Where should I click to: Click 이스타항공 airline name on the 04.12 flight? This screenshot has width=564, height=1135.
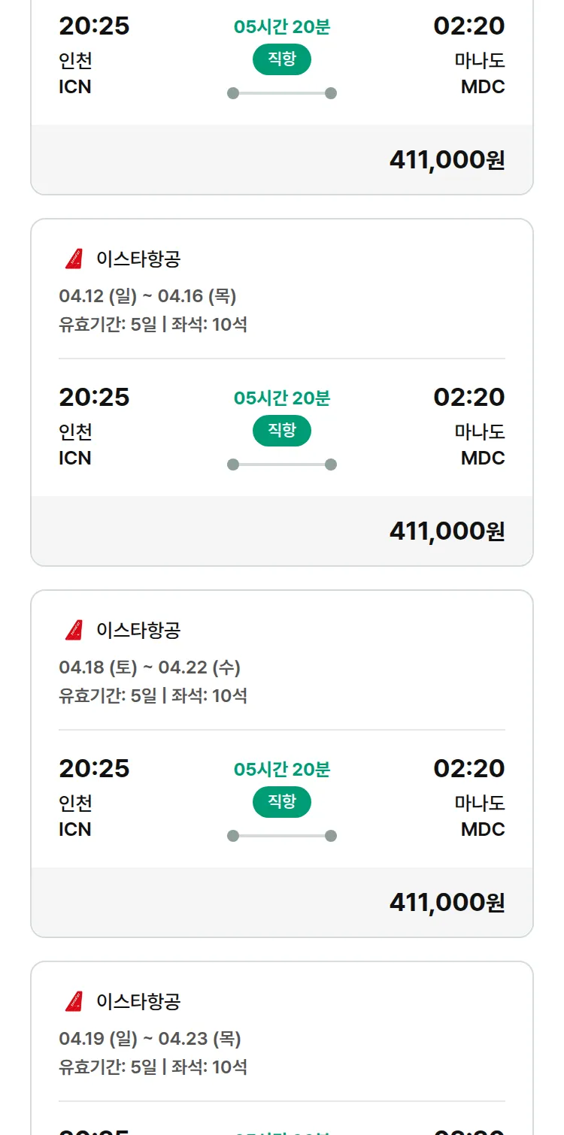click(x=138, y=259)
